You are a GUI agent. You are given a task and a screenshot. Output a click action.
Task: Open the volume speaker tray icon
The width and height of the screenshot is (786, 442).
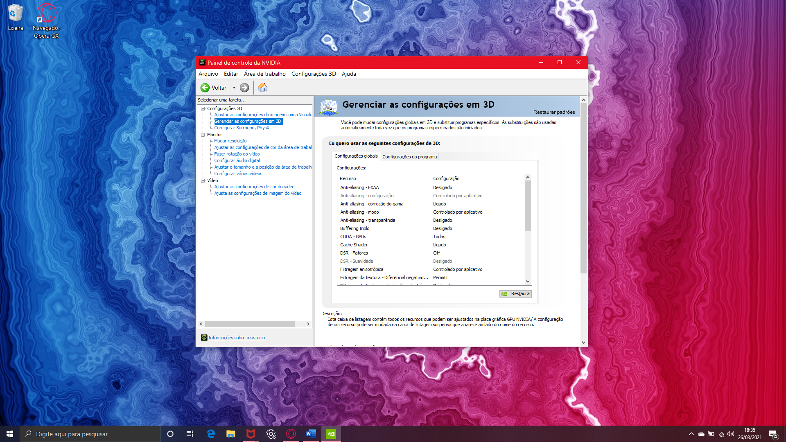coord(731,434)
